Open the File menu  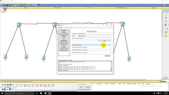[1, 3]
